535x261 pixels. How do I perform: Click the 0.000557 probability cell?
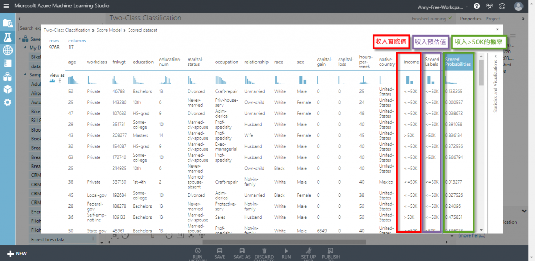click(454, 102)
